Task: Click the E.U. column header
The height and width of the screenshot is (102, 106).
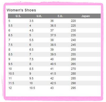Action: point(60,16)
